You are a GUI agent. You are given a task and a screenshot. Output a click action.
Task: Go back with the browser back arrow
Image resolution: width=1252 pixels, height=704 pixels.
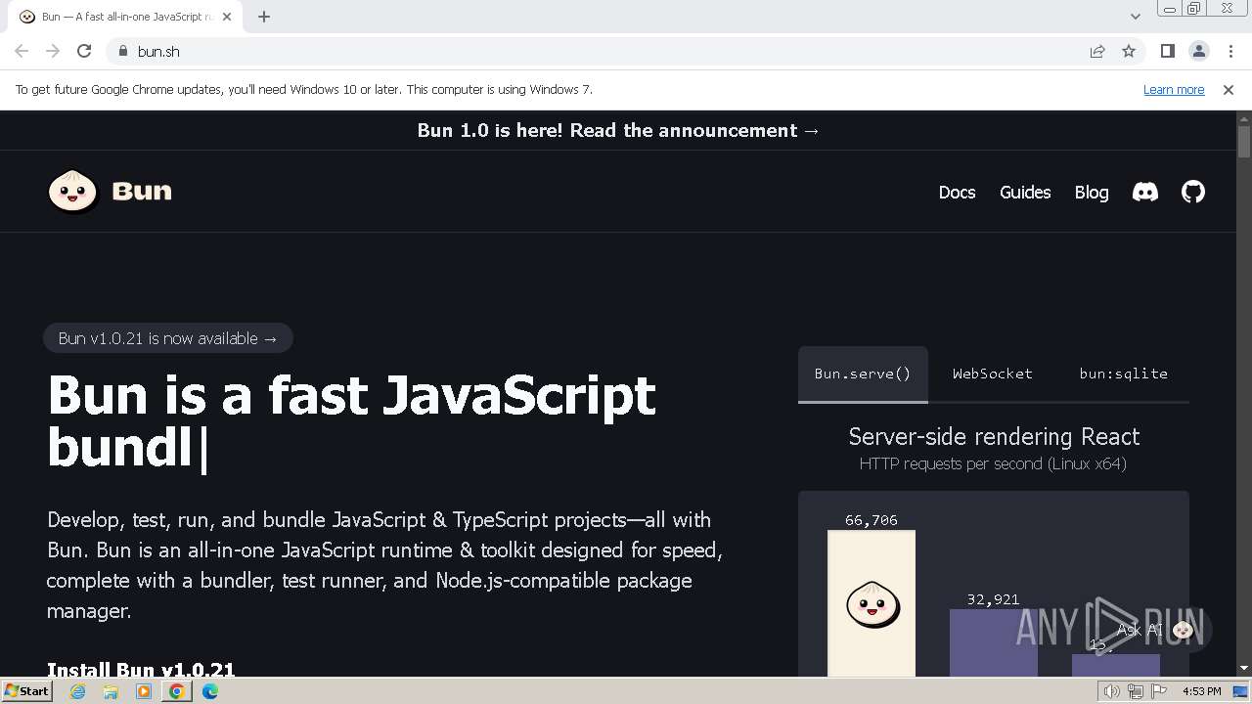(22, 51)
